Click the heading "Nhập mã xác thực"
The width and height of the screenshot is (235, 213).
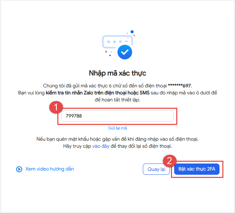pos(118,73)
